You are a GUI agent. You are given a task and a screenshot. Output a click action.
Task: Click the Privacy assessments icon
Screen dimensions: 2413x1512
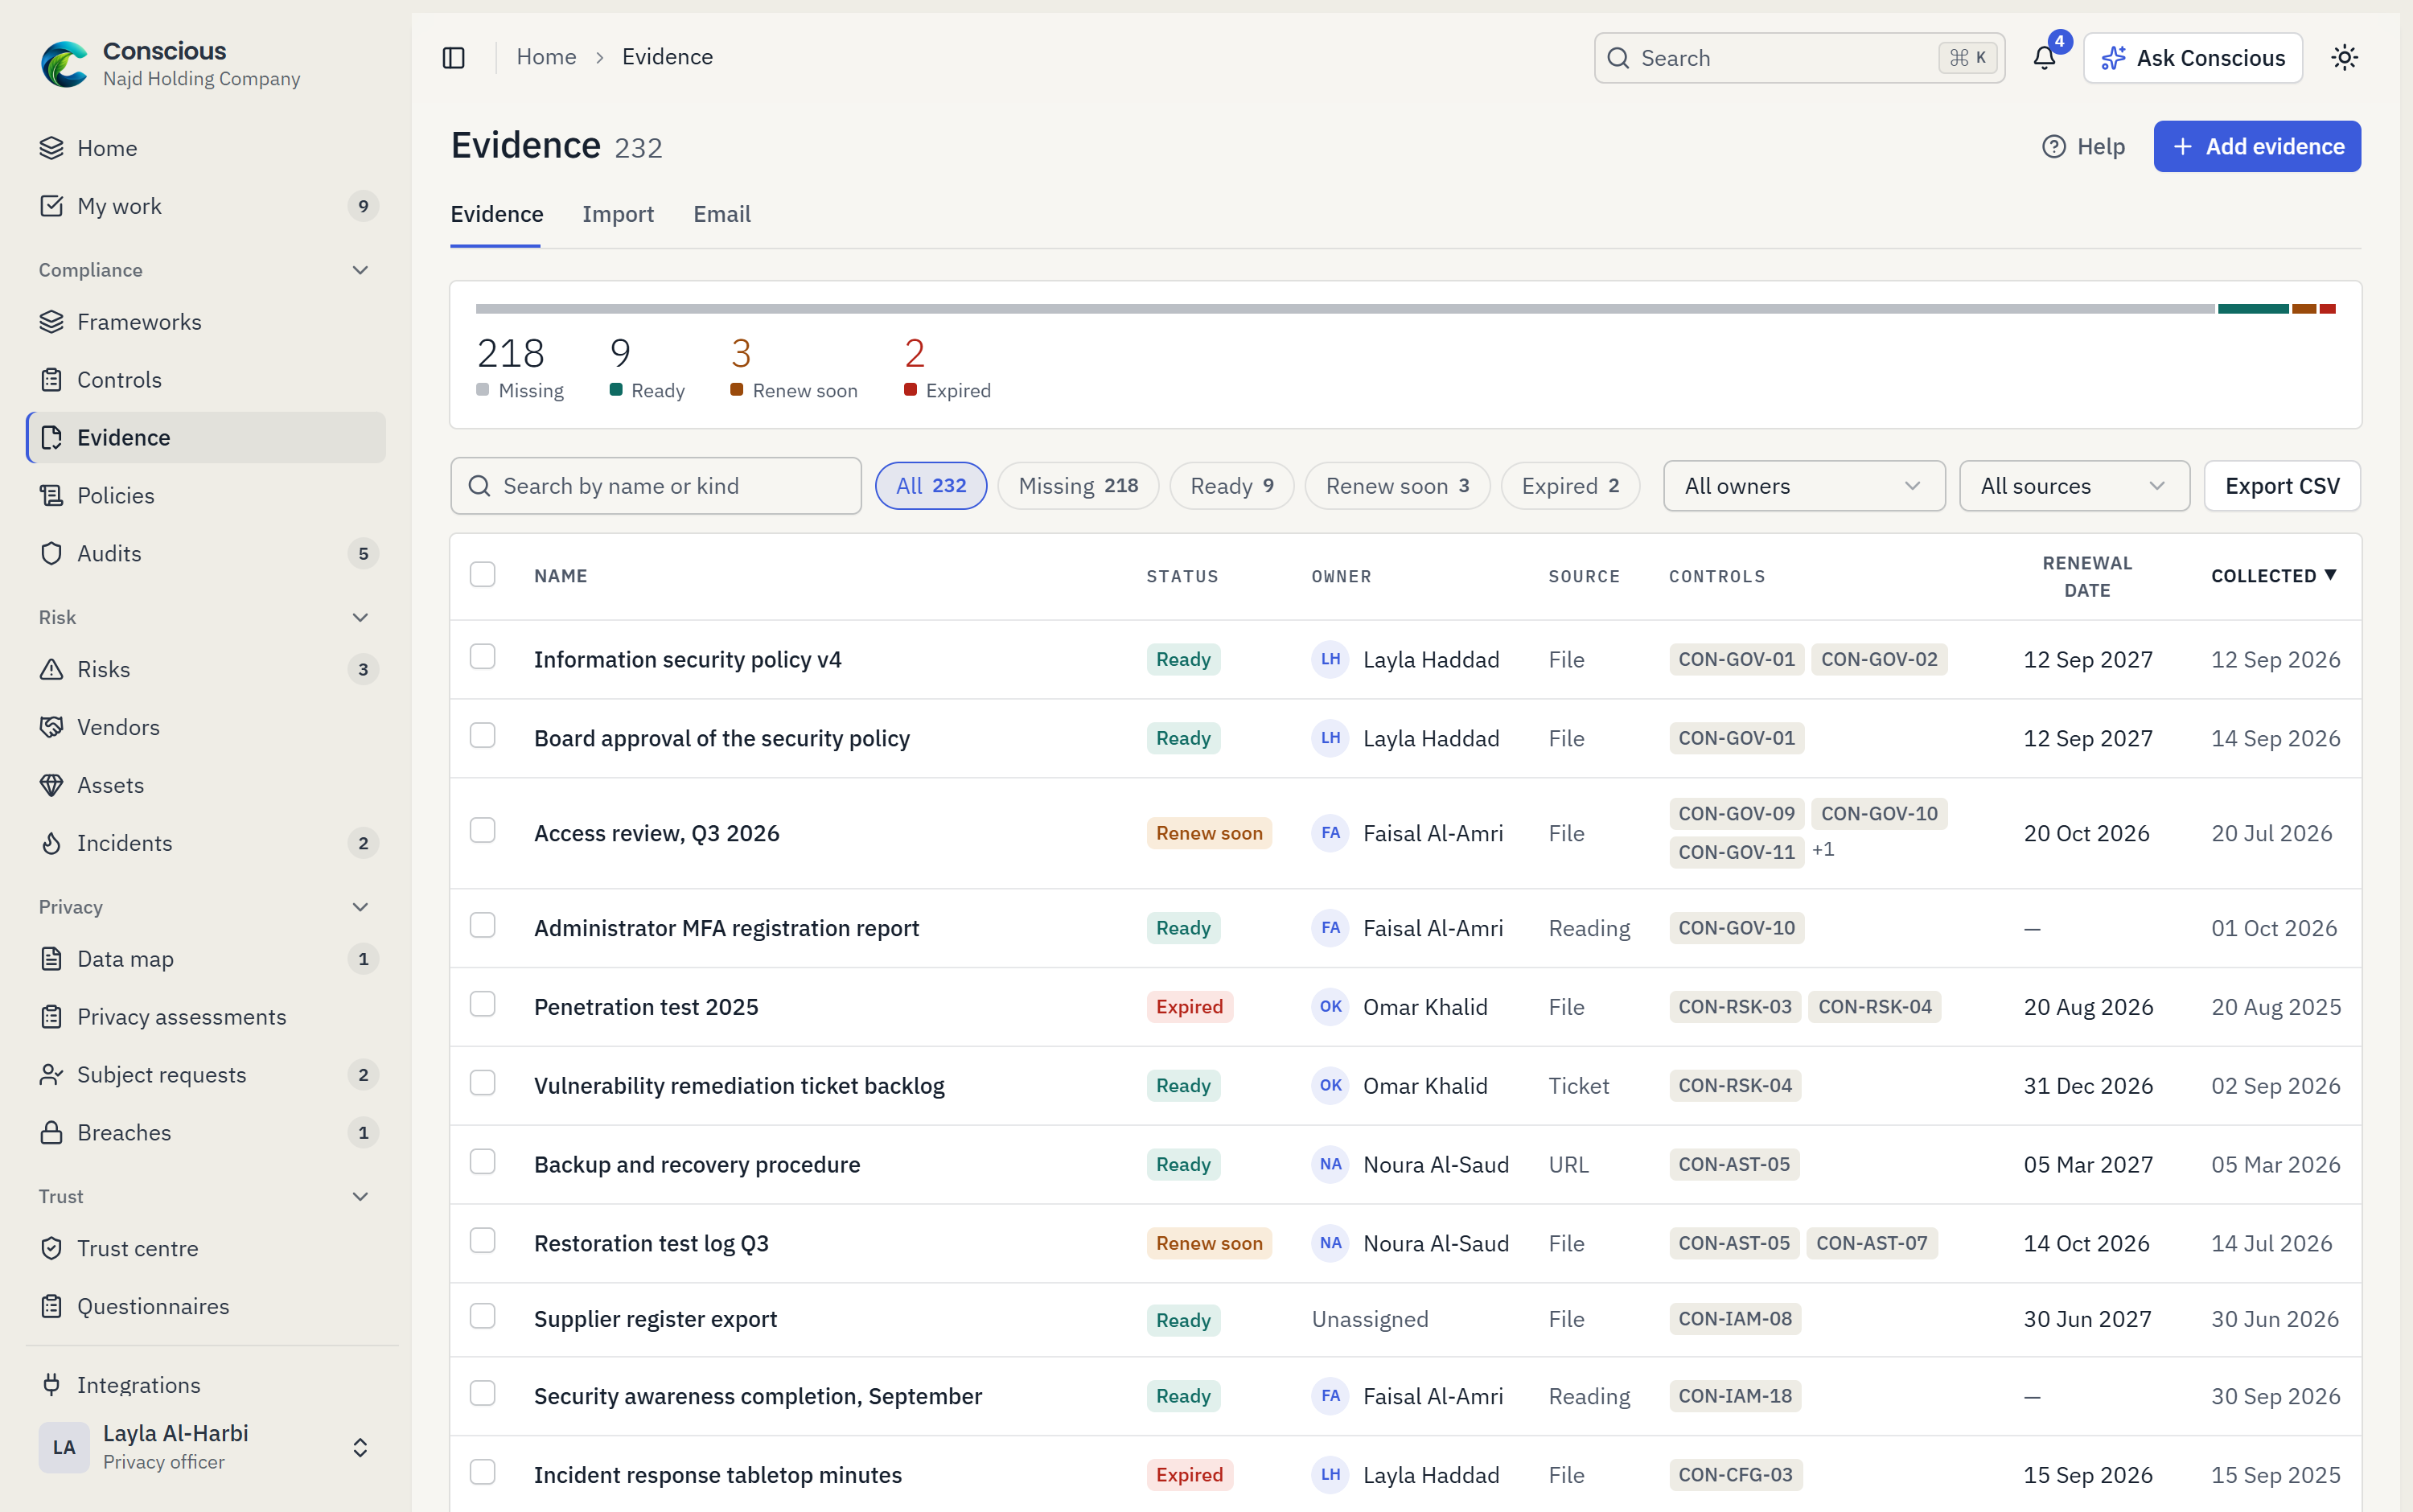(x=51, y=1018)
